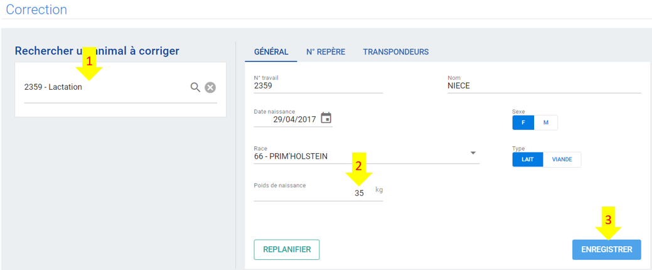Viewport: 652px width, 270px height.
Task: Open the birth date calendar picker
Action: coord(326,118)
